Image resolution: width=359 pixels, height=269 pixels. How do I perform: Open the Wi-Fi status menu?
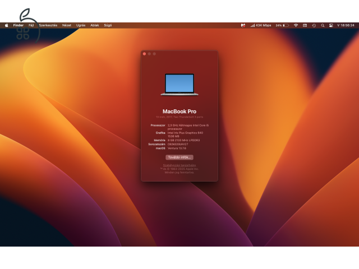[x=296, y=25]
